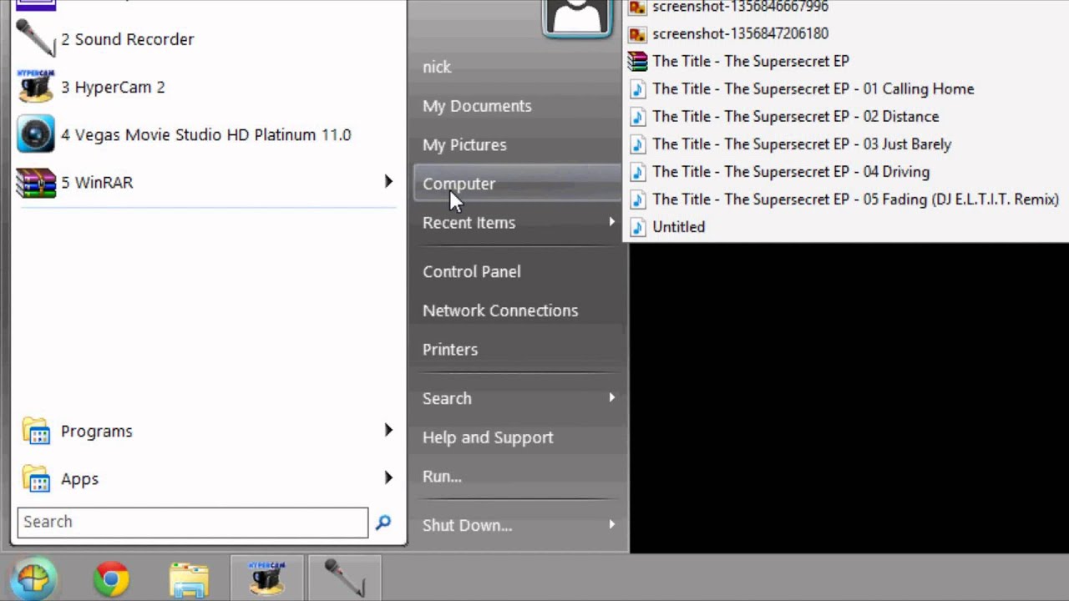This screenshot has height=601, width=1069.
Task: Open the Apps menu
Action: tap(79, 479)
